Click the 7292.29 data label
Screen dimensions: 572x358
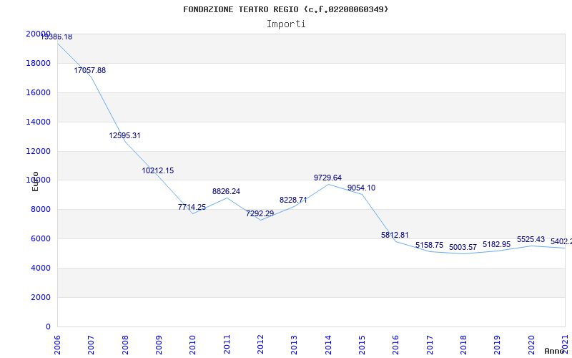tap(260, 213)
